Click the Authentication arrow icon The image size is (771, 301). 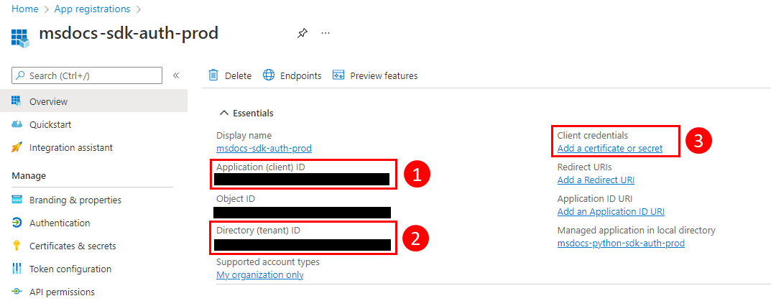pyautogui.click(x=17, y=223)
